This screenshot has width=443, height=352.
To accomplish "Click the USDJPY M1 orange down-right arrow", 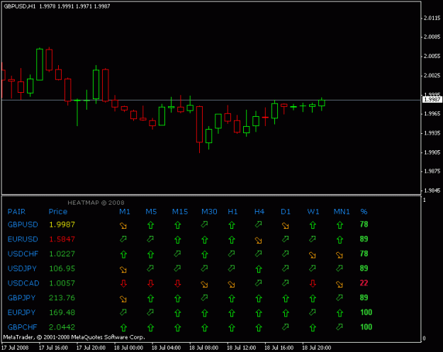I will pos(123,270).
